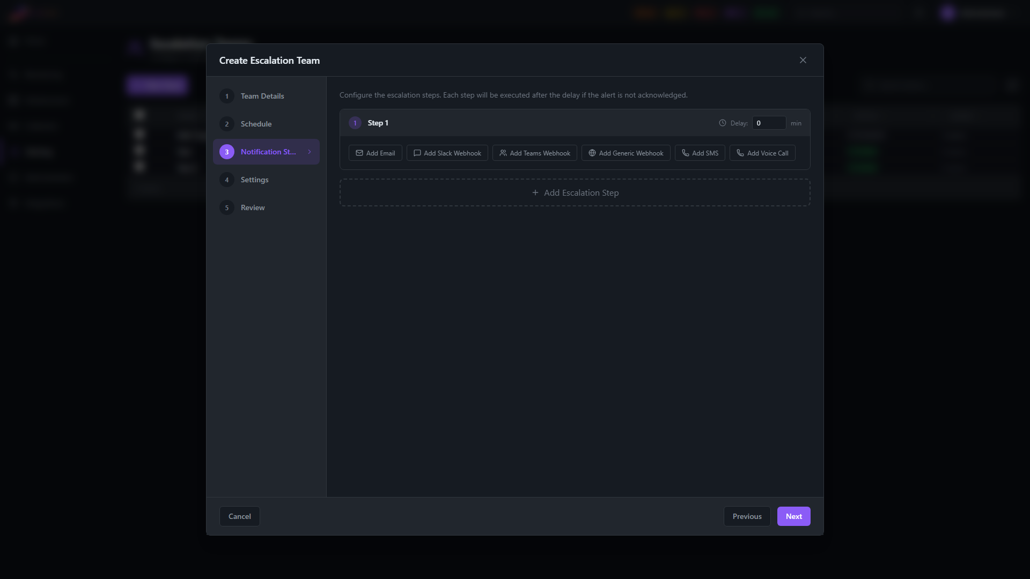This screenshot has height=579, width=1030.
Task: Click the Add SMS button
Action: 700,153
